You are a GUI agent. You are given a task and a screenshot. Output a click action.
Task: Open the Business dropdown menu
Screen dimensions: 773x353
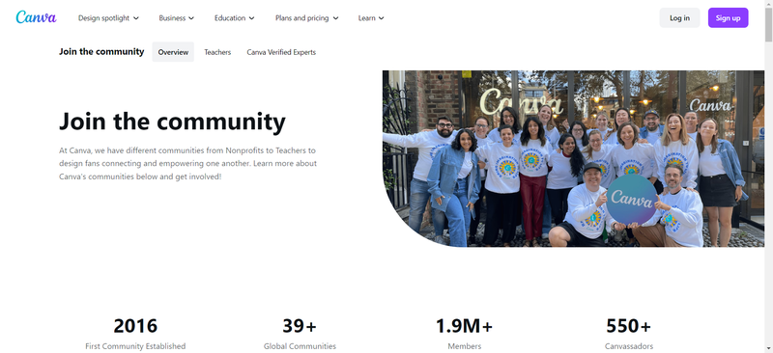[x=177, y=18]
